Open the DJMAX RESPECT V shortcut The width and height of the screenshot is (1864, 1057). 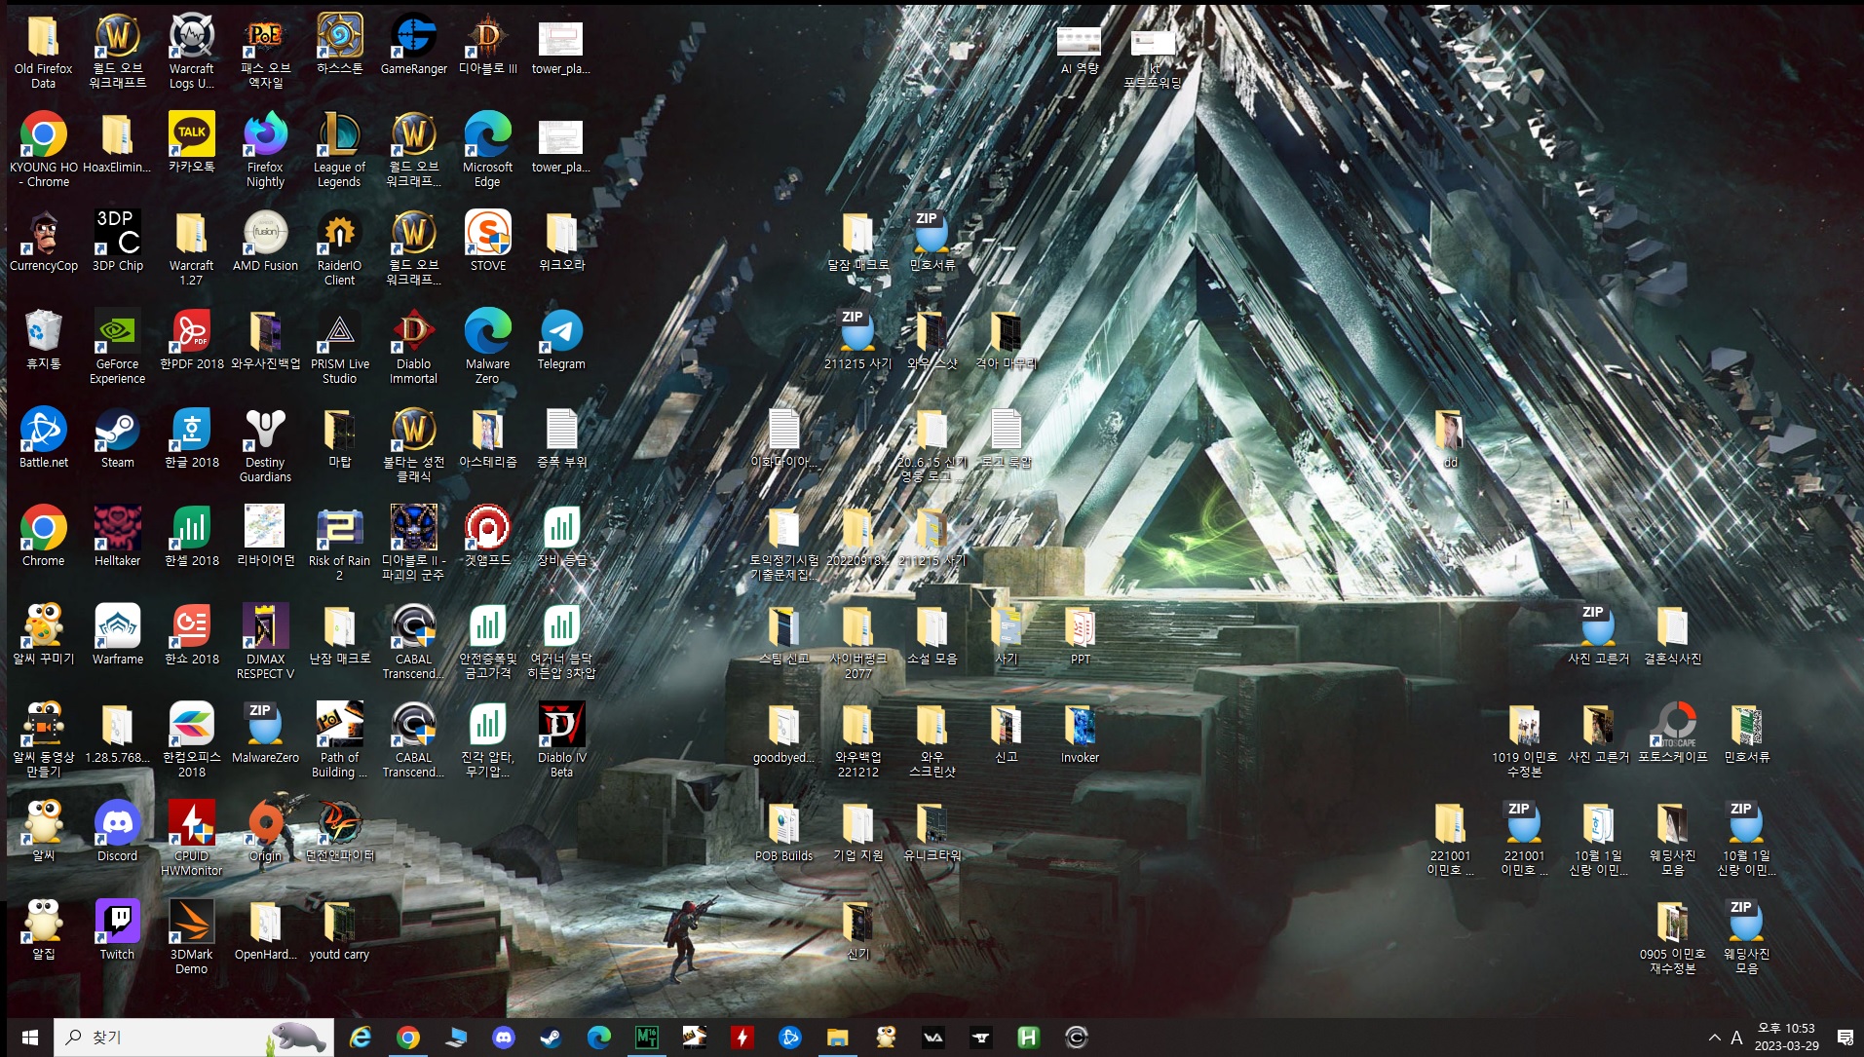[265, 642]
